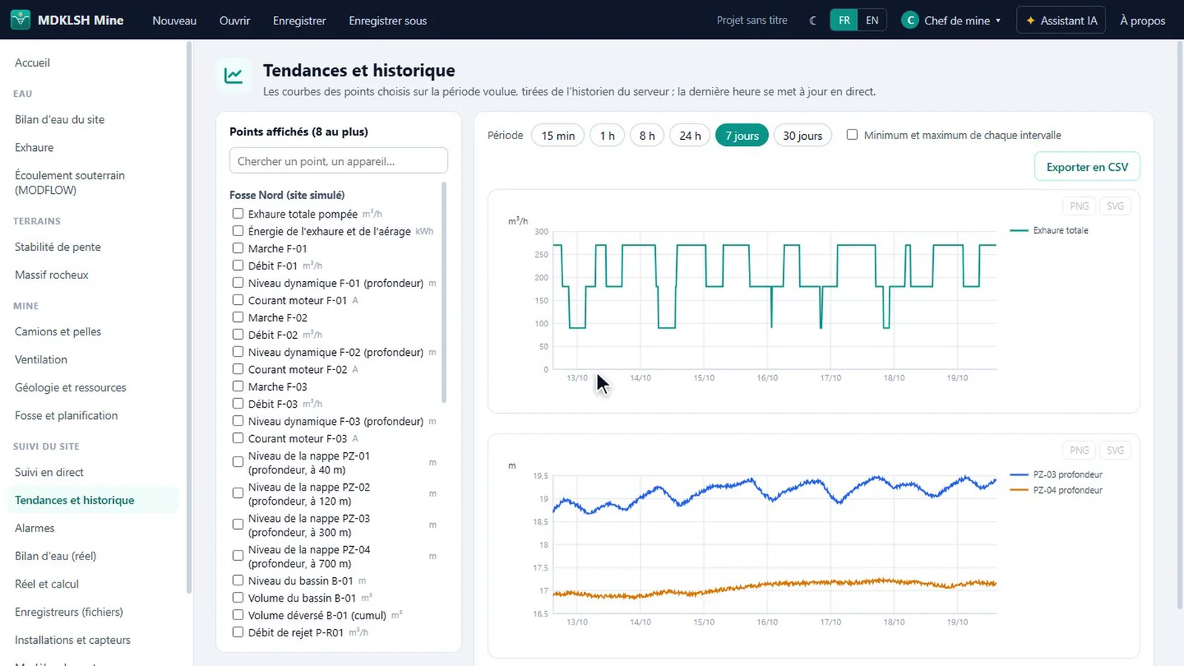Click Enregistrer sous in top bar
The height and width of the screenshot is (666, 1184).
tap(388, 21)
